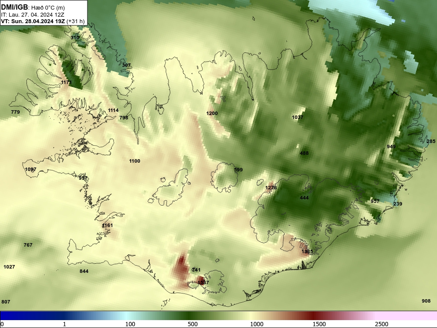Click the 1100 height value in the west
437x328 pixels.
tap(135, 161)
